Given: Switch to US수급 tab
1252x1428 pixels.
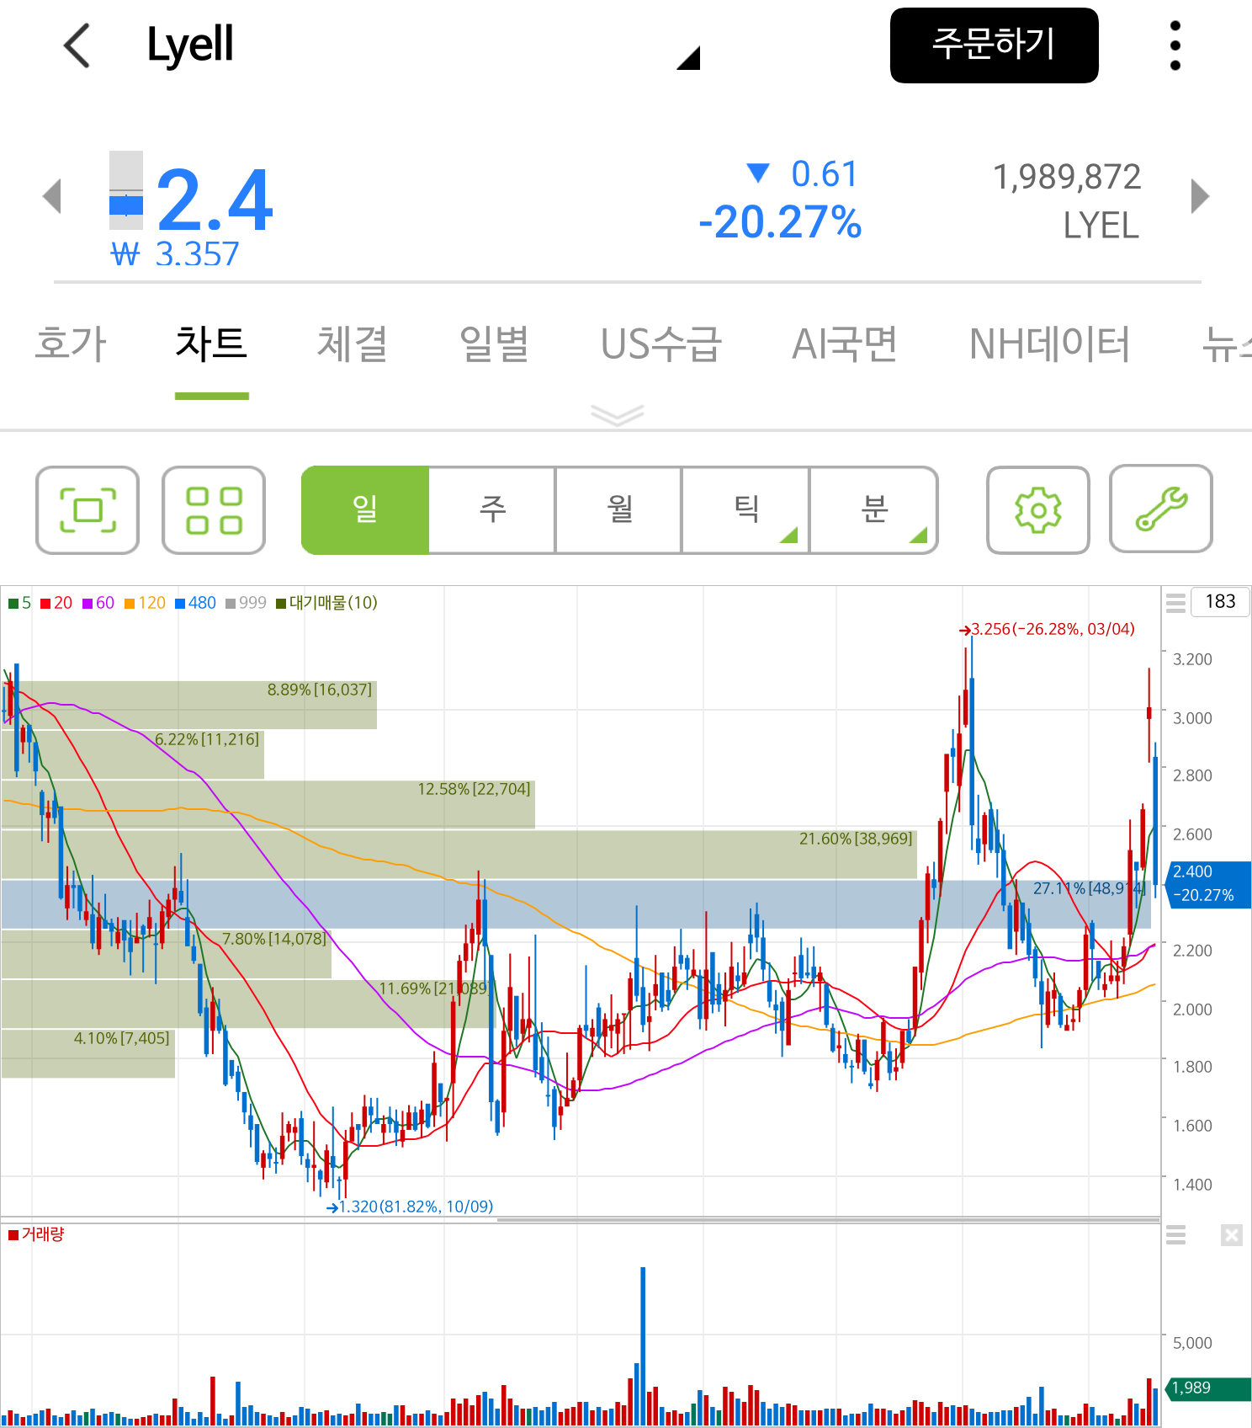Looking at the screenshot, I should tap(661, 344).
